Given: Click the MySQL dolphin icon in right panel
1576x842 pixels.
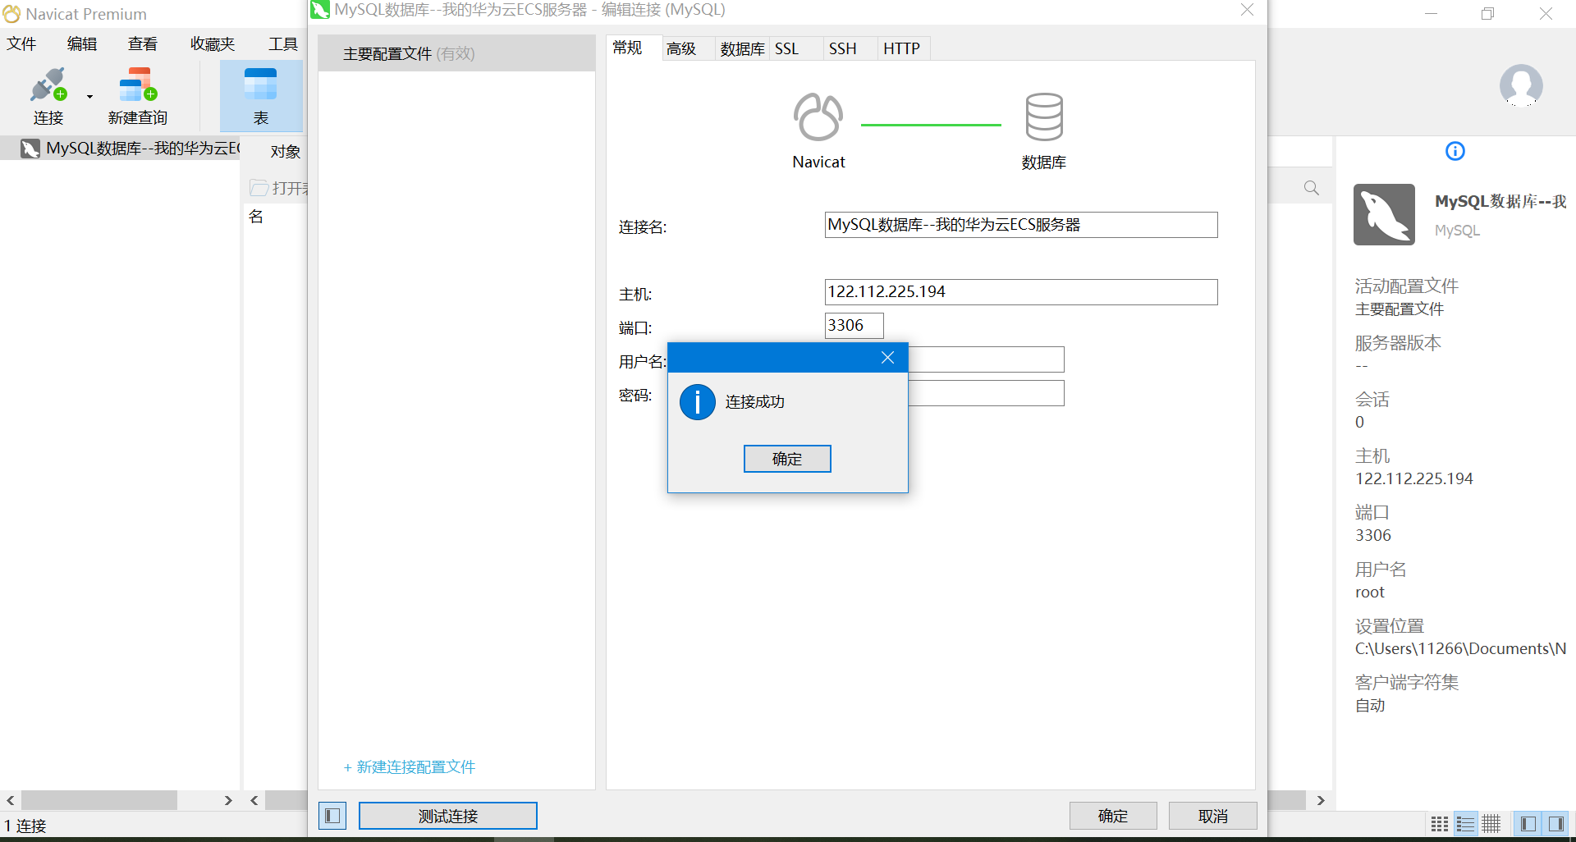Looking at the screenshot, I should [1384, 214].
